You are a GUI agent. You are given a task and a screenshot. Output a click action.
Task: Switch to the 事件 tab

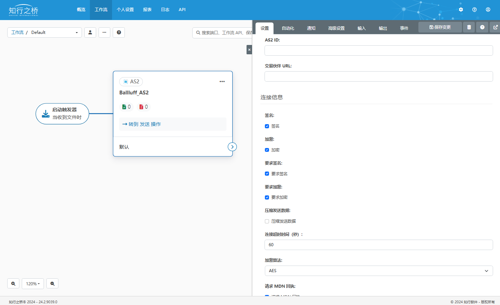click(x=404, y=28)
